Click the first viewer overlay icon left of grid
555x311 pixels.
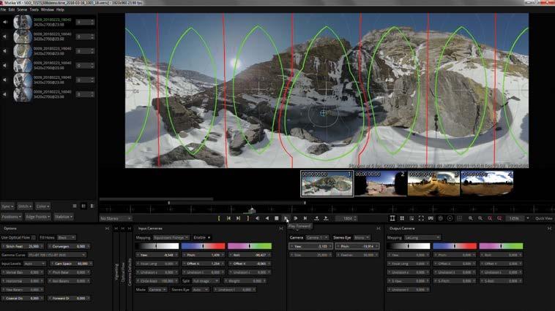click(x=392, y=218)
